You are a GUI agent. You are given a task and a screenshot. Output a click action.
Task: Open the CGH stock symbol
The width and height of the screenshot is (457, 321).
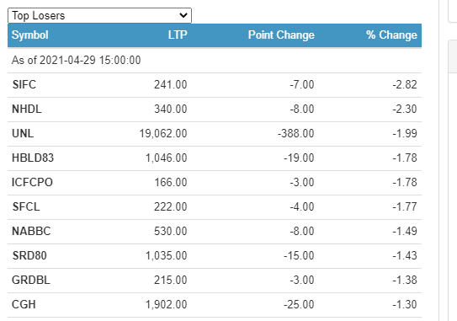(x=24, y=305)
